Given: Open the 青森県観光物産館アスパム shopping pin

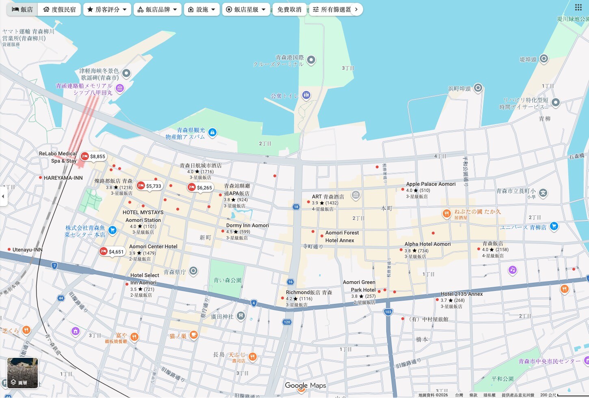Looking at the screenshot, I should (212, 133).
